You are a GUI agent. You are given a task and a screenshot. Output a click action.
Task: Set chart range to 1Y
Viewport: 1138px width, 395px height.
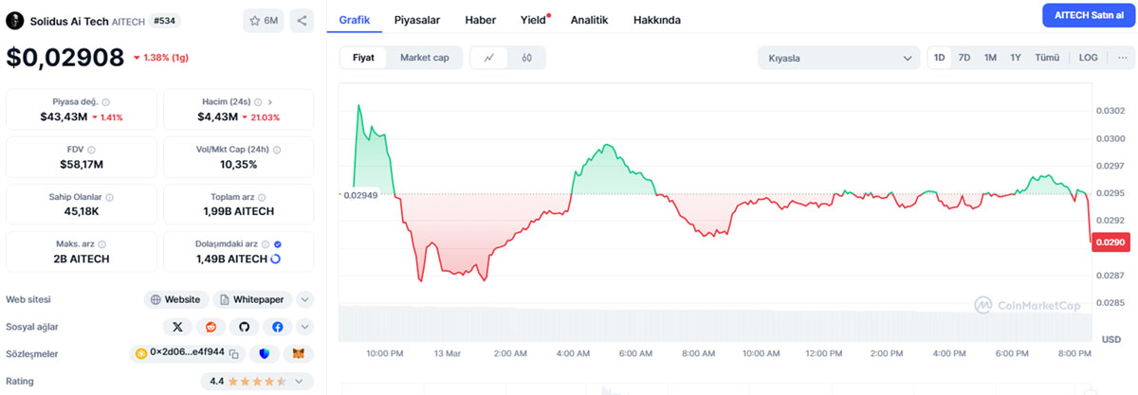(1016, 58)
